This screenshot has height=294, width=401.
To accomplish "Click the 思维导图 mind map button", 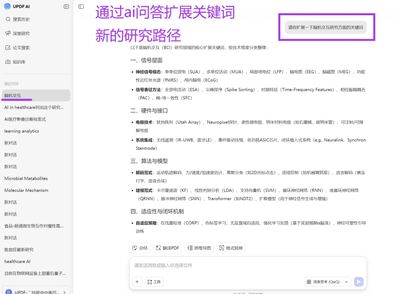I will (x=199, y=248).
